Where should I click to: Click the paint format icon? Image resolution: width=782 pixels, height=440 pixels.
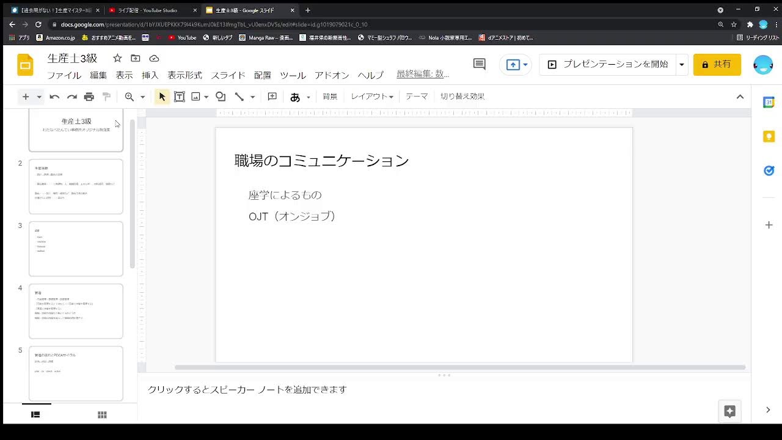(106, 97)
